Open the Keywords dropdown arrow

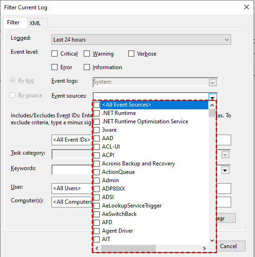(x=225, y=170)
